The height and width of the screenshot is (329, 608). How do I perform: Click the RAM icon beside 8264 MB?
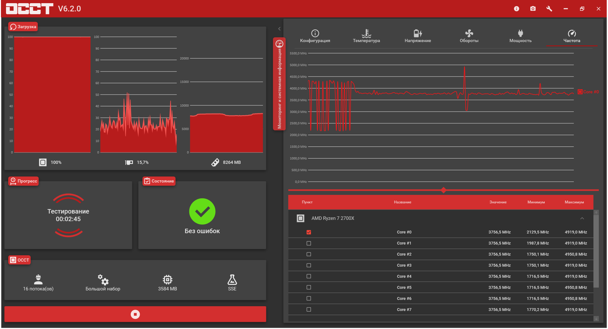215,162
